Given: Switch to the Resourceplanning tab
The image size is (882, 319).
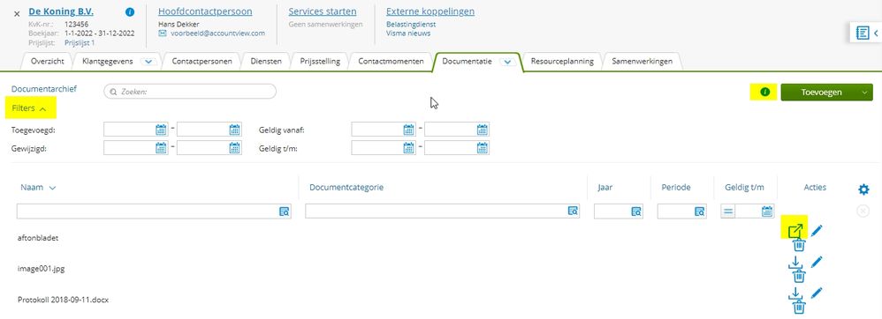Looking at the screenshot, I should click(562, 62).
